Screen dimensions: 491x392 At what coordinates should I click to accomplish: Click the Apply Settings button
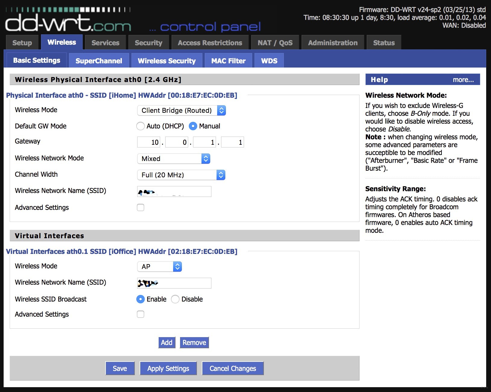[168, 368]
